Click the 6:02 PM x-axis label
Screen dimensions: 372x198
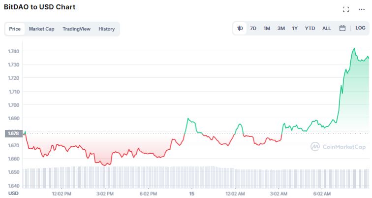[x=148, y=194]
